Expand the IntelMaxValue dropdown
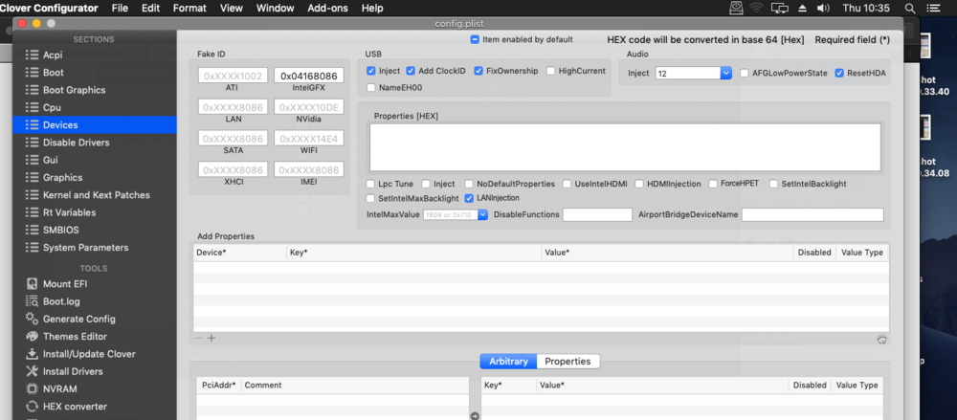957x420 pixels. point(483,215)
